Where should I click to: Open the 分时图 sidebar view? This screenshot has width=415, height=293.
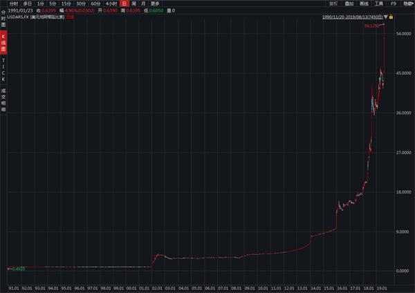pos(3,19)
